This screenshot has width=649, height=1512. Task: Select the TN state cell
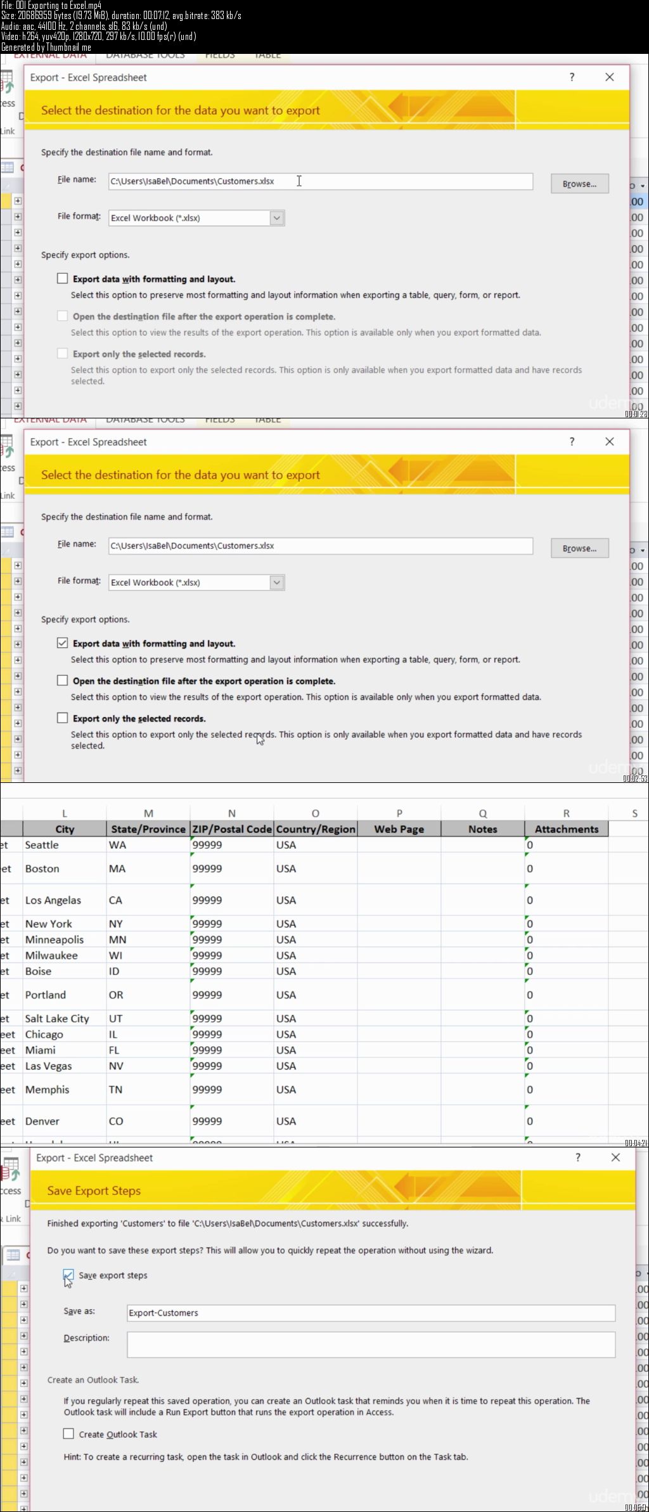coord(148,1089)
